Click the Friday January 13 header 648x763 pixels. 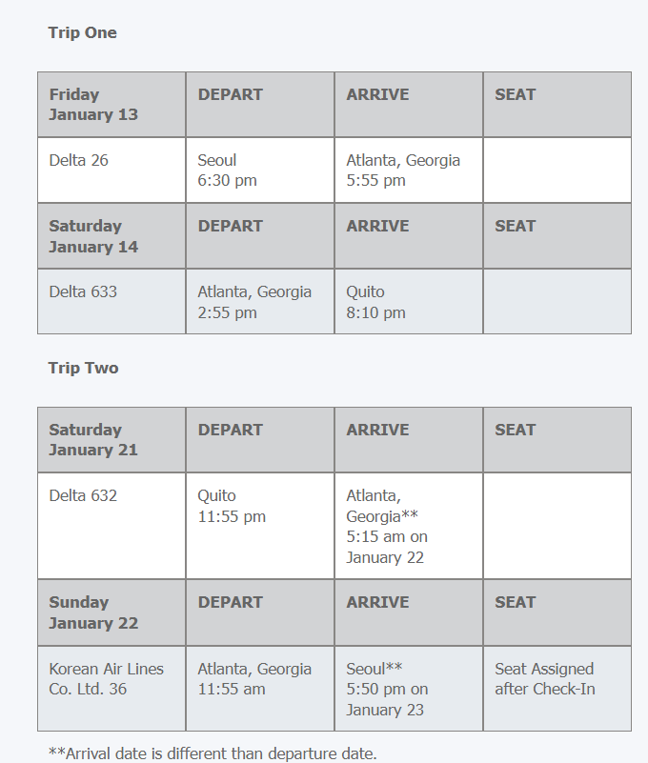tap(93, 105)
